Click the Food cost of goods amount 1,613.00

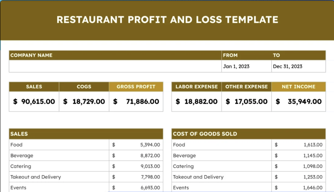(313, 145)
